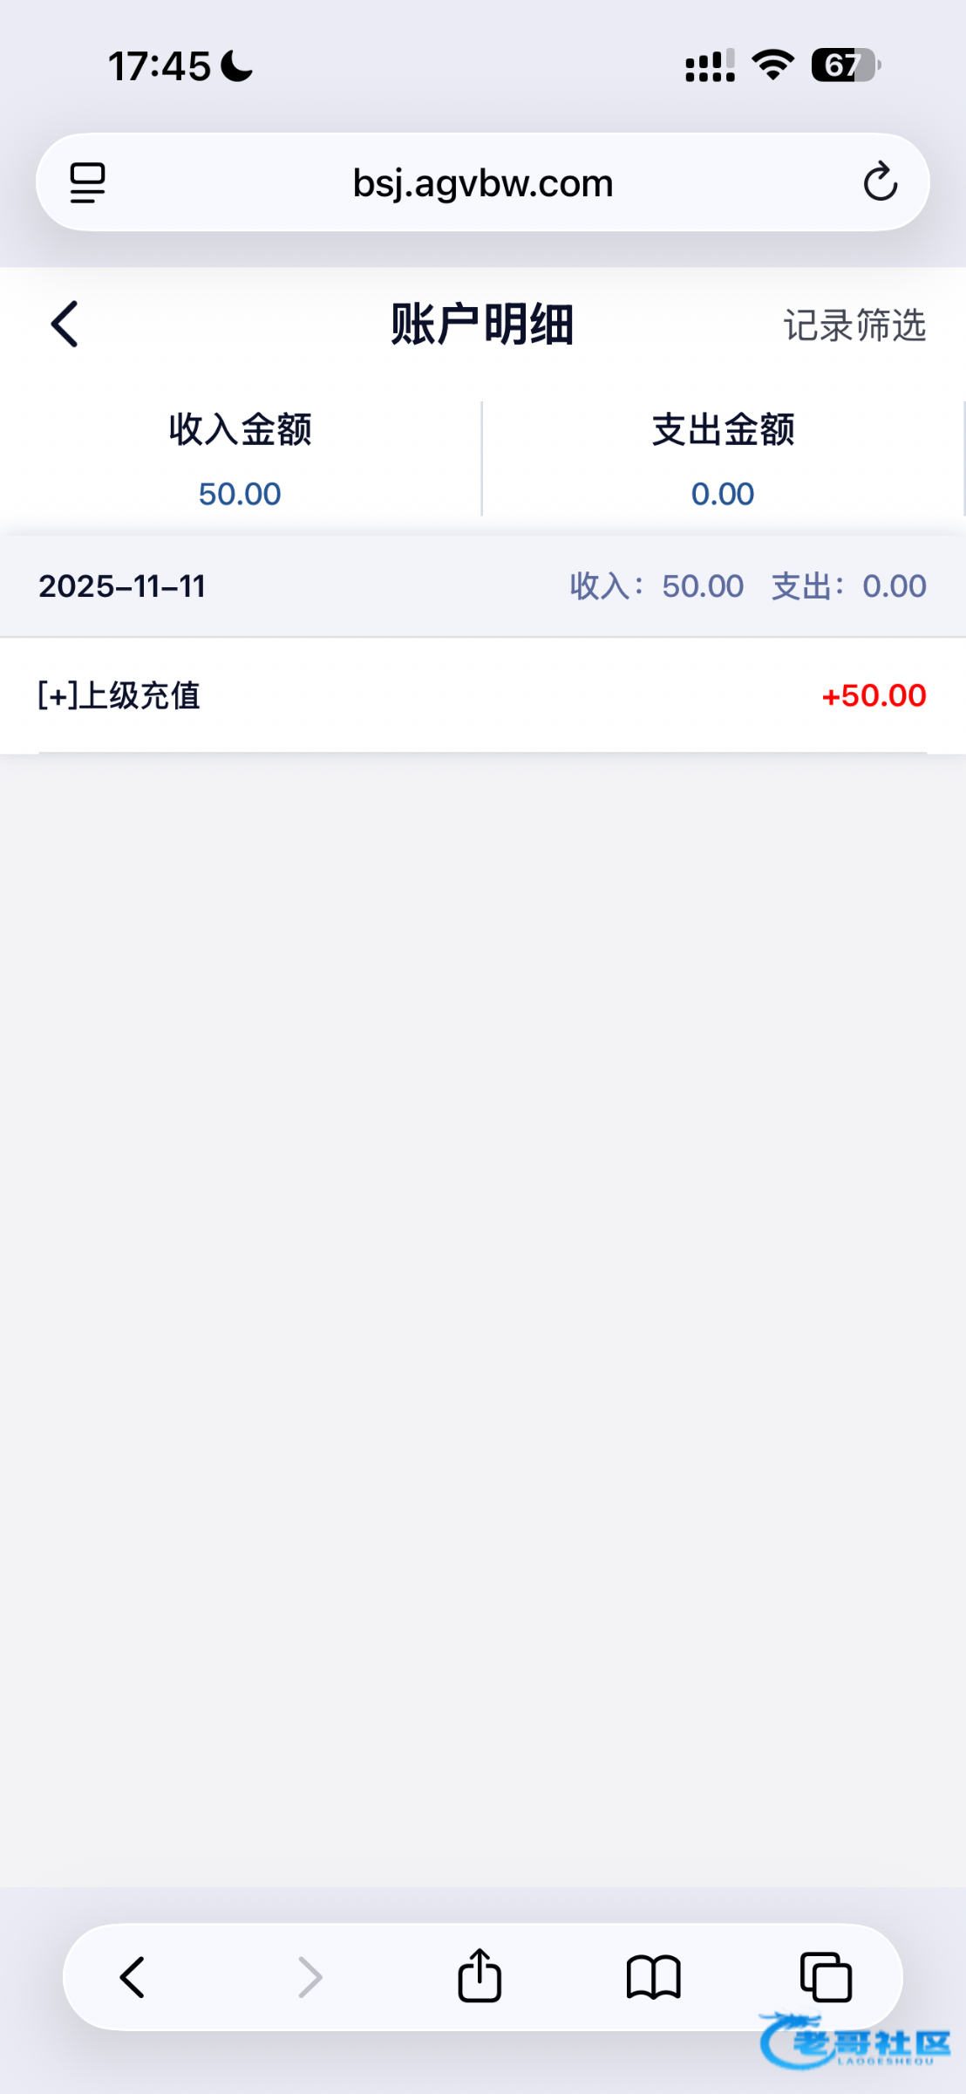Tap the battery indicator in status bar
Image resolution: width=966 pixels, height=2094 pixels.
pos(844,65)
